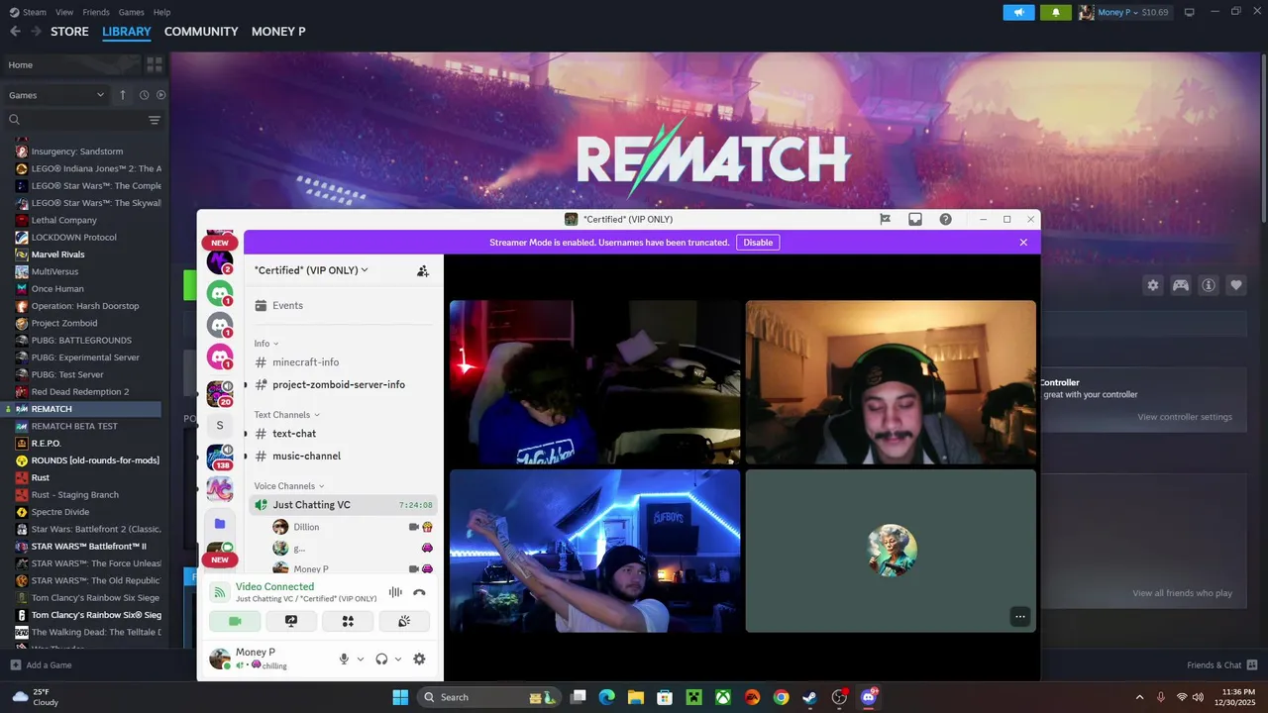The image size is (1268, 713).
Task: Switch Steam to Big Picture mode
Action: 1189,12
